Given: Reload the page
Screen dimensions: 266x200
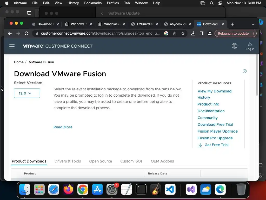Looking at the screenshot, I should point(26,34).
